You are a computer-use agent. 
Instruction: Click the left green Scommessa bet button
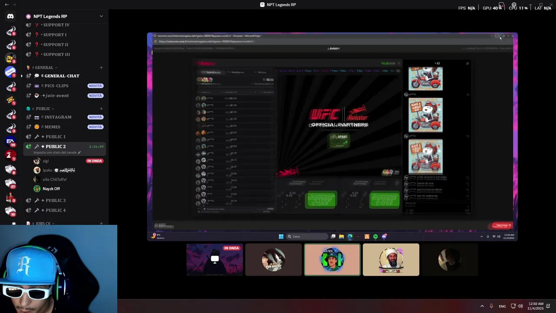pyautogui.click(x=321, y=200)
